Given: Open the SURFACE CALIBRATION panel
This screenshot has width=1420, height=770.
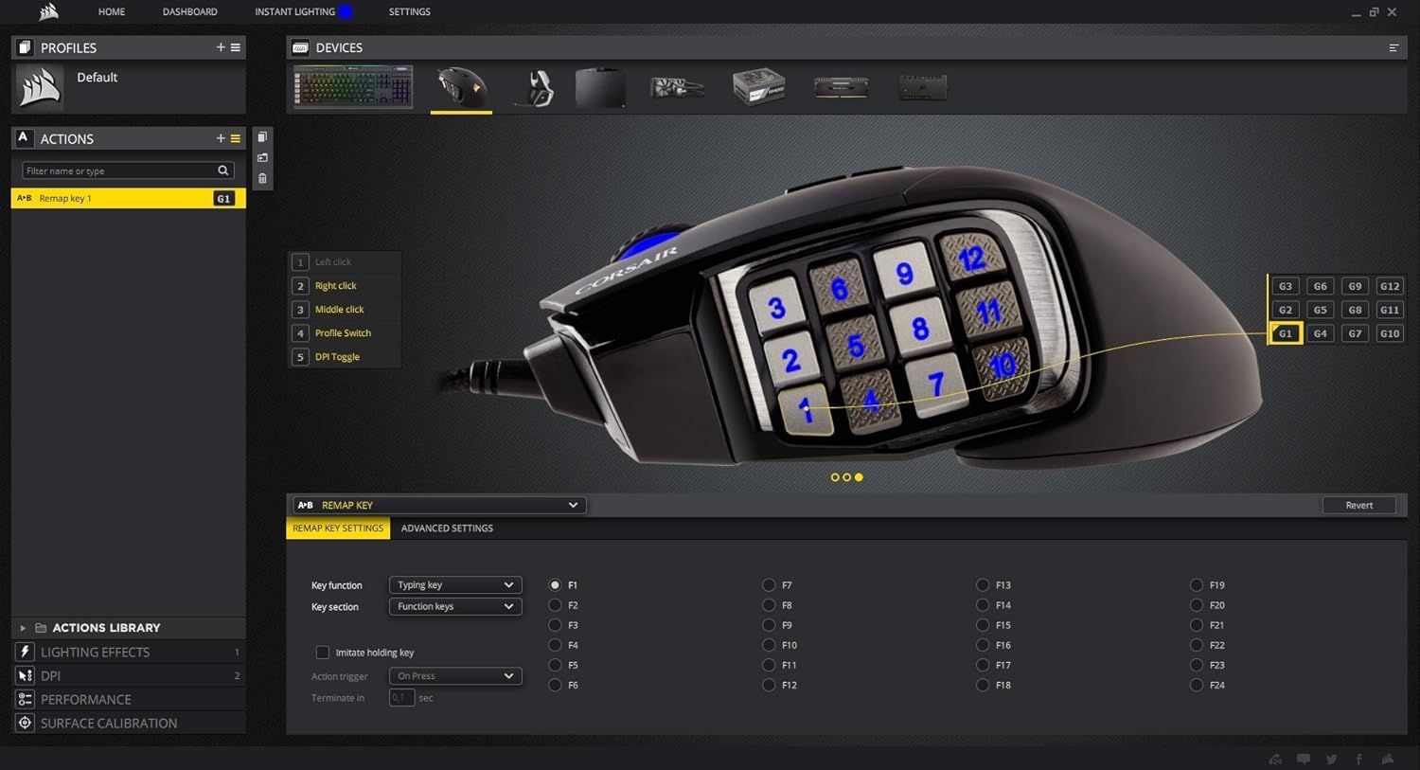Looking at the screenshot, I should coord(109,723).
